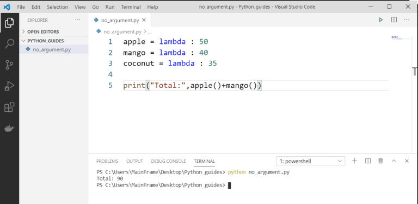
Task: Split the editor to the right
Action: pos(394,20)
